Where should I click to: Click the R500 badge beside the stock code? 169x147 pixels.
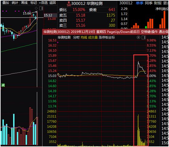[x=69, y=4]
